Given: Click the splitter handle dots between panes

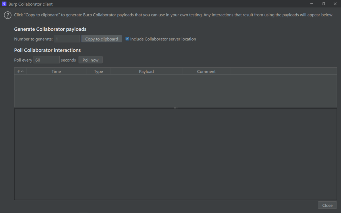Looking at the screenshot, I should (176, 108).
